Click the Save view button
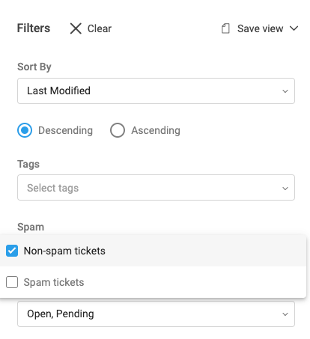Image resolution: width=310 pixels, height=339 pixels. click(x=260, y=28)
